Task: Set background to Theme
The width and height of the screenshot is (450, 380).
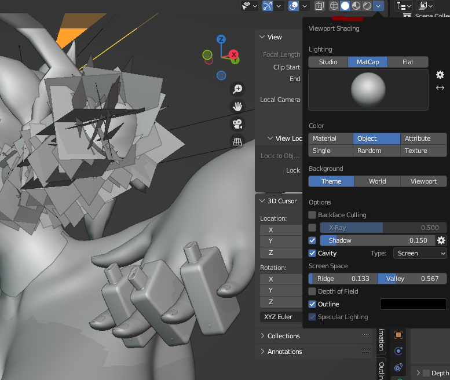Action: pyautogui.click(x=331, y=181)
